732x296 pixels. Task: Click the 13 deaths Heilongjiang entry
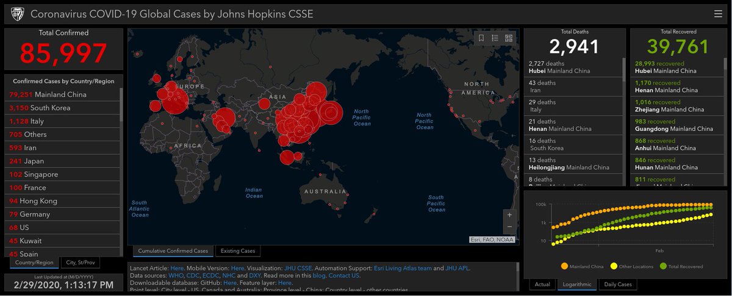pos(573,164)
